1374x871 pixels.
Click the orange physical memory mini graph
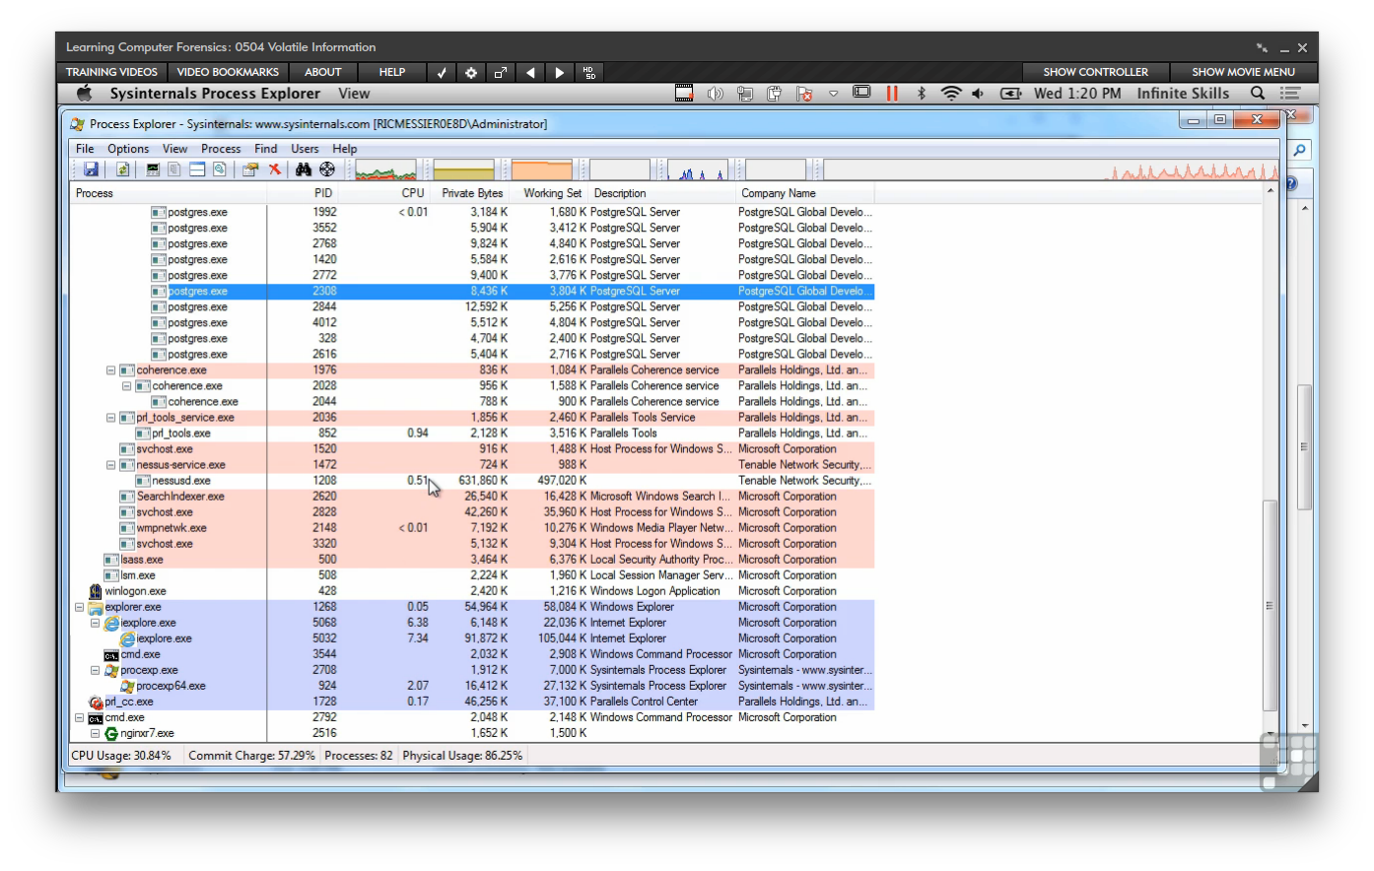(541, 170)
